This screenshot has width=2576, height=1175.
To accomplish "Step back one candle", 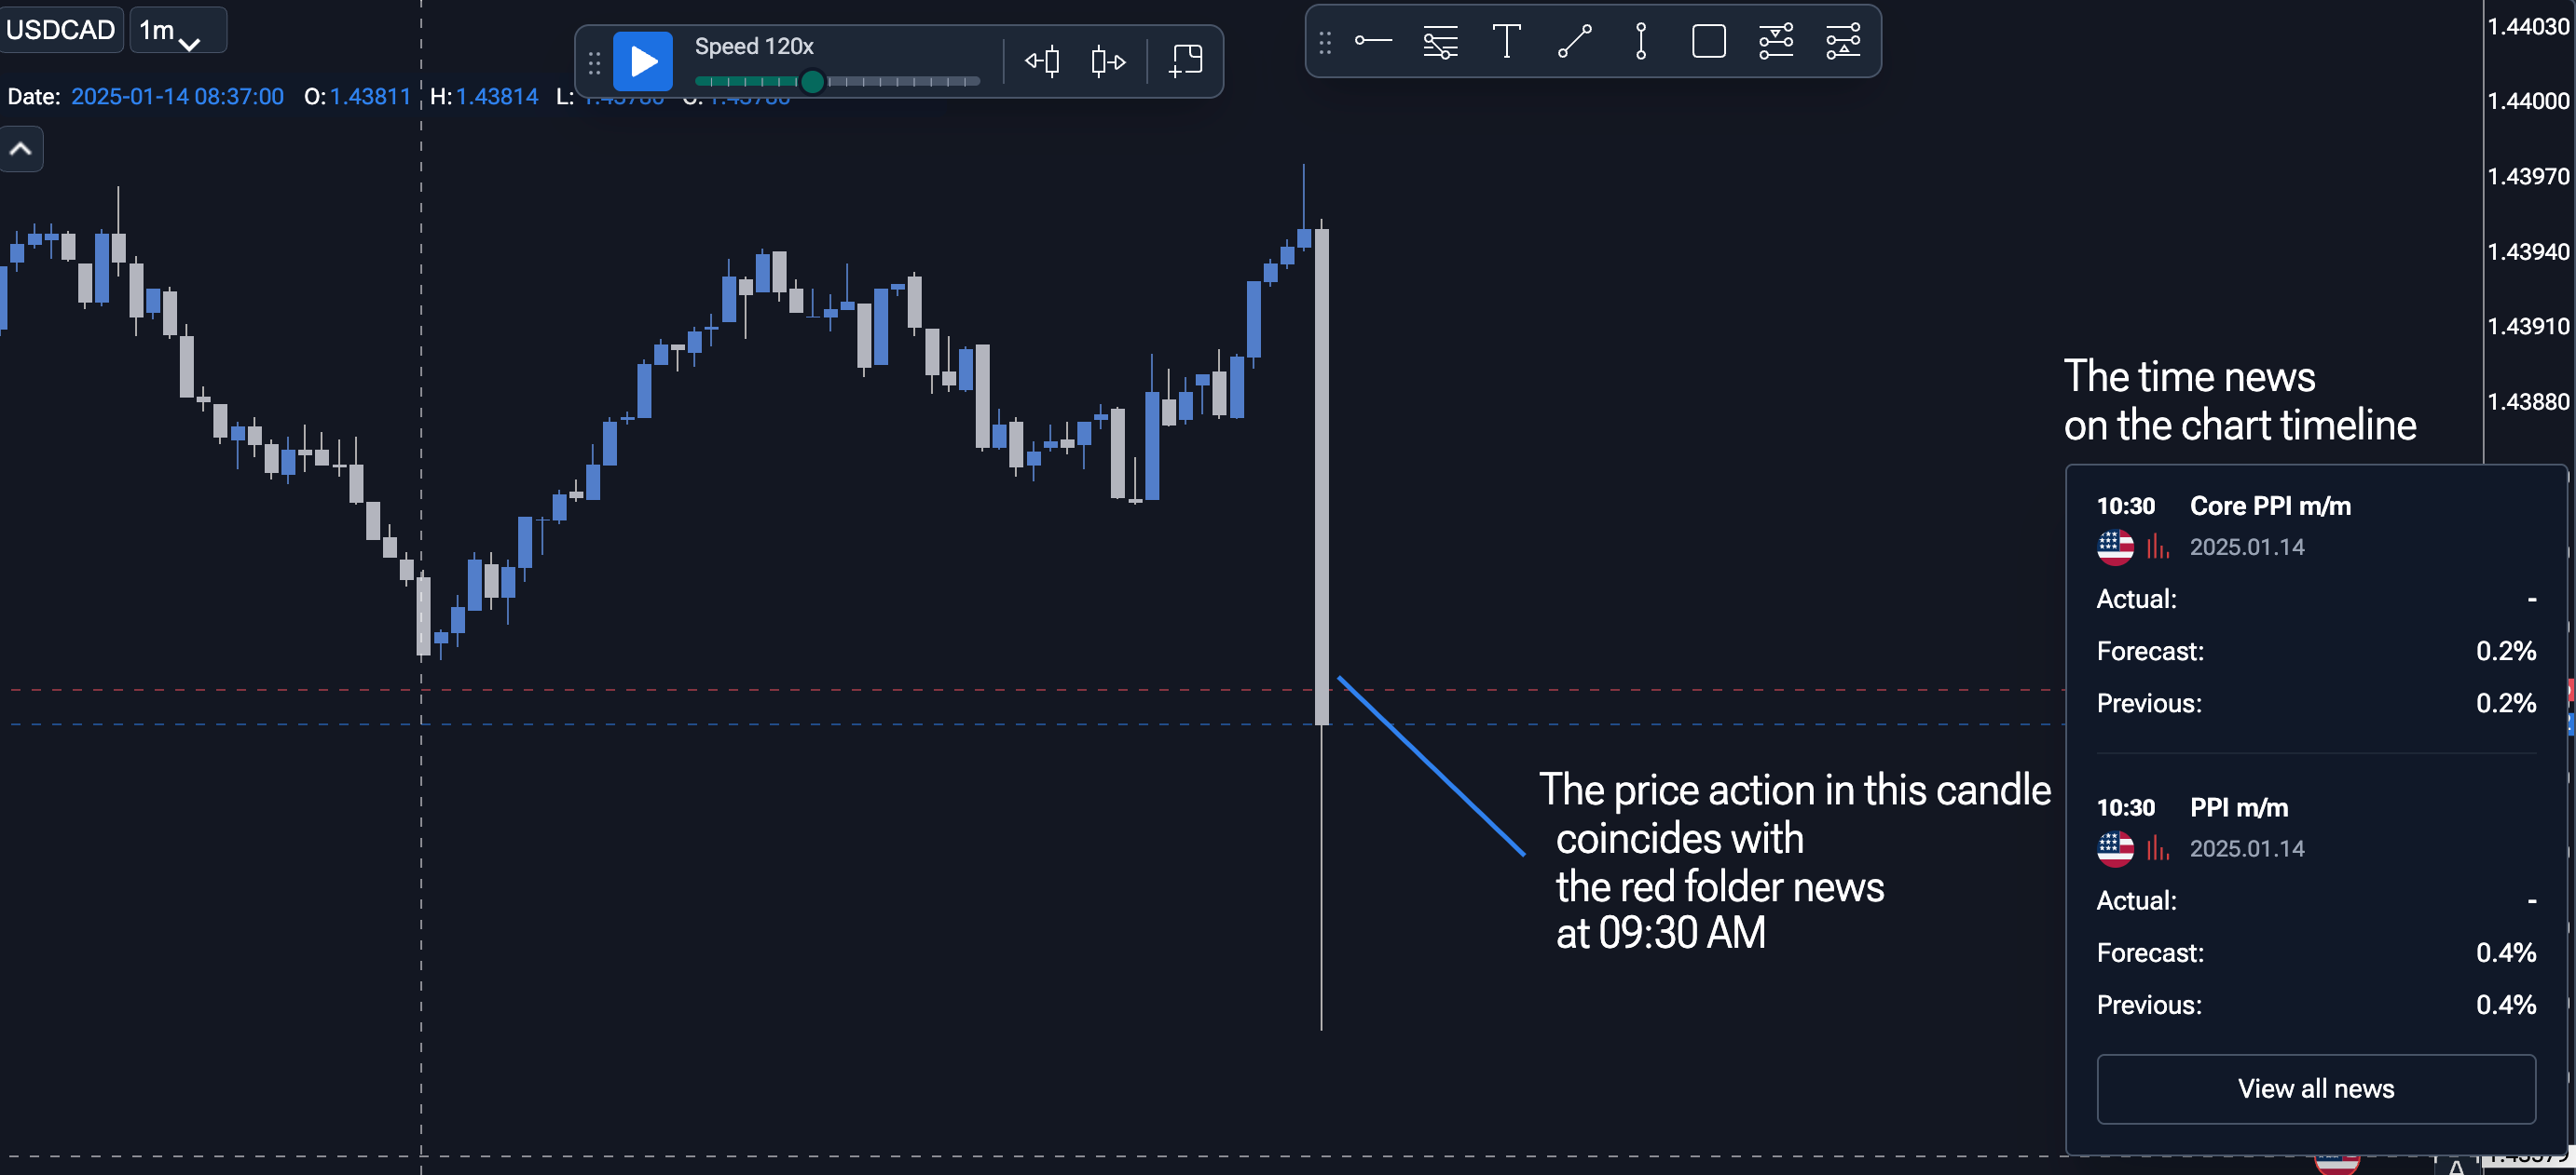I will (1042, 62).
